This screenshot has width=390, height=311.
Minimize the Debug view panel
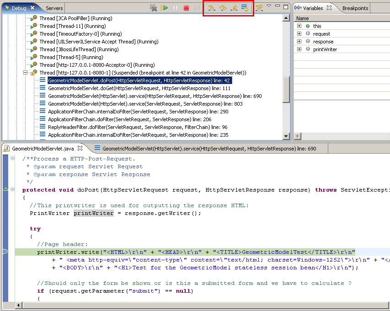coord(278,6)
